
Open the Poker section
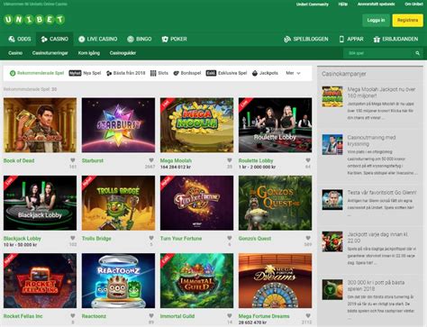pos(174,39)
